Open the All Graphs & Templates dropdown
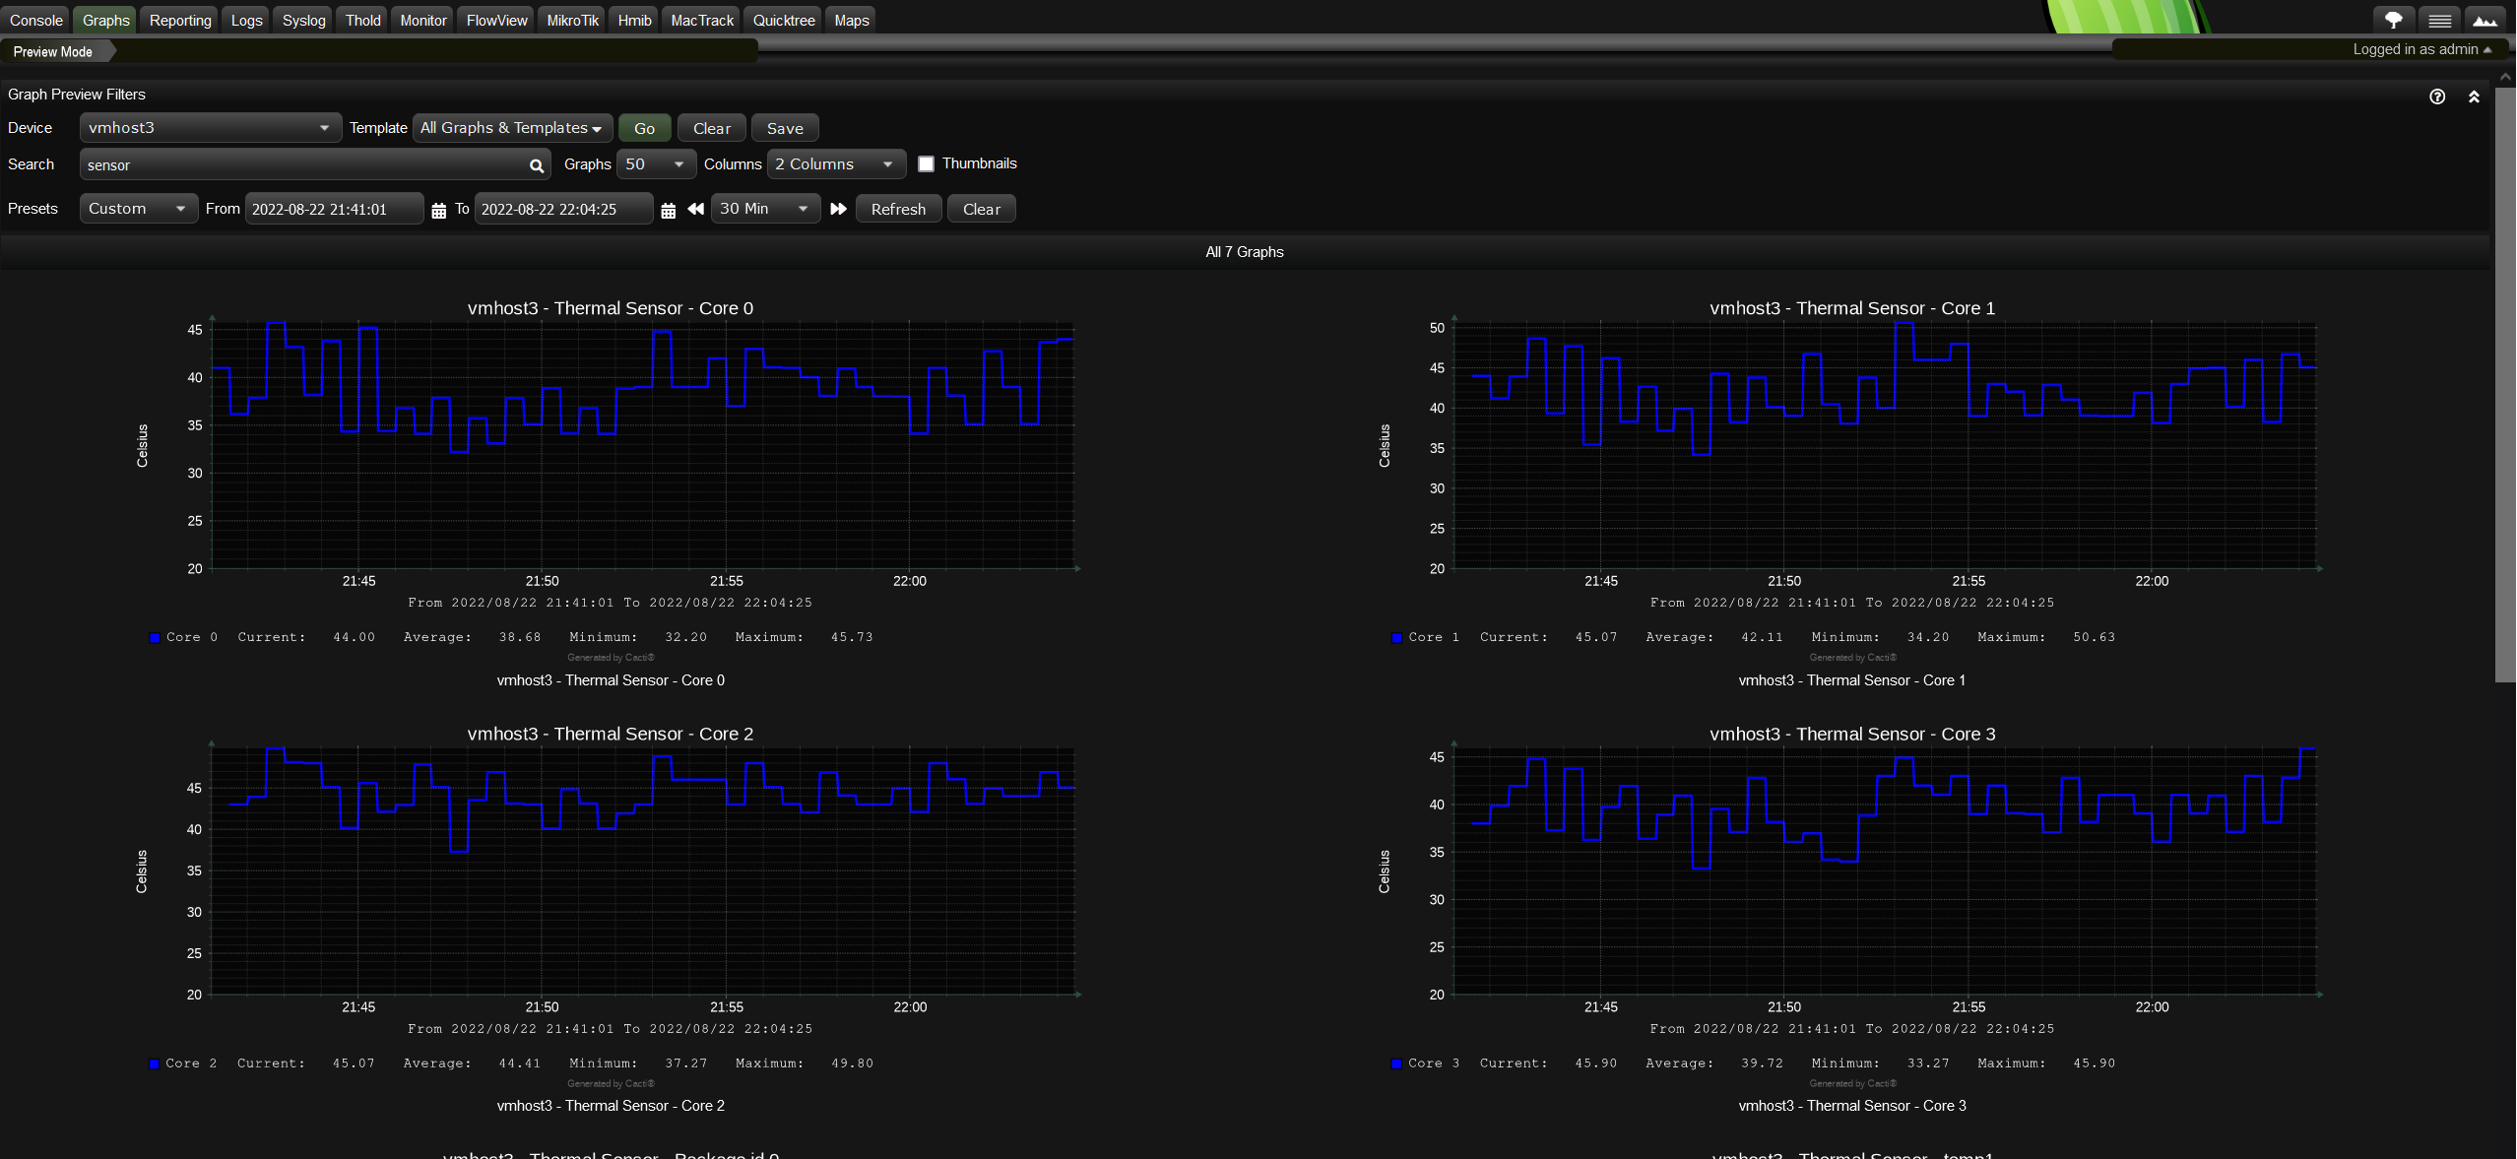 click(512, 128)
